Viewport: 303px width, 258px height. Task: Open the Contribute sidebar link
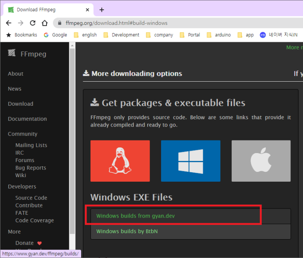pyautogui.click(x=29, y=205)
